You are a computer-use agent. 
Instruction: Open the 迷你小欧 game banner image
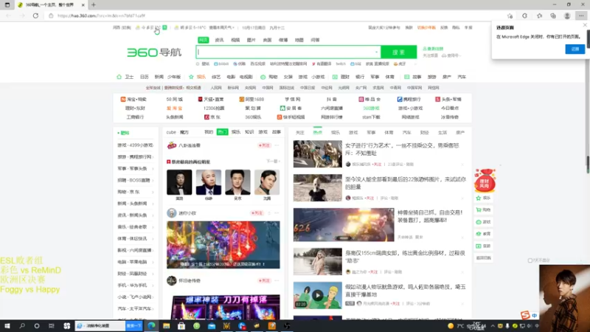(x=223, y=245)
